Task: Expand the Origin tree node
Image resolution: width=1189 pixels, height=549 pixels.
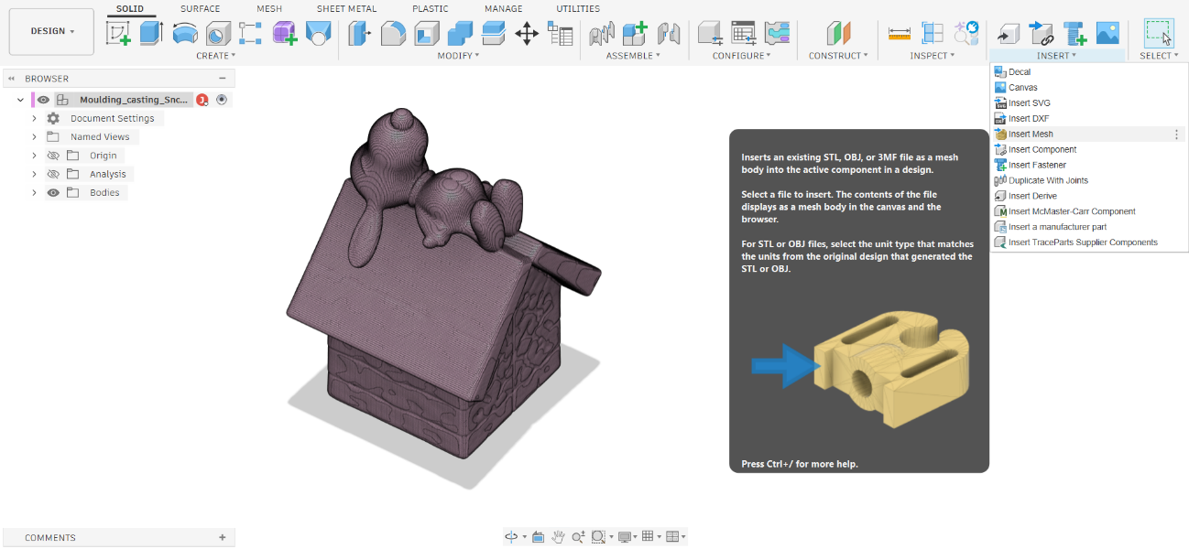Action: click(x=34, y=156)
